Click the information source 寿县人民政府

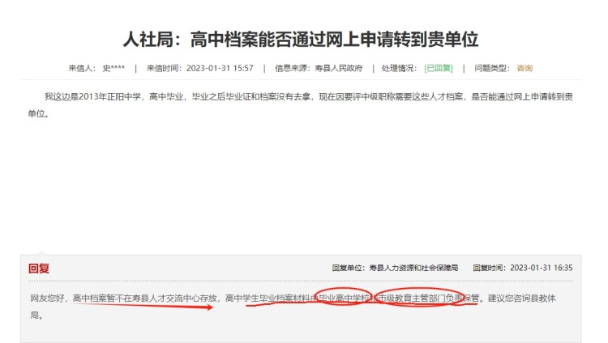[x=339, y=68]
